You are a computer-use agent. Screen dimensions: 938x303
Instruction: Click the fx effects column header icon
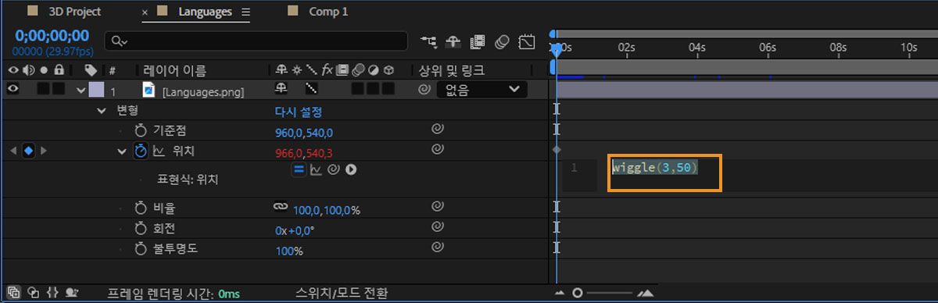(327, 70)
